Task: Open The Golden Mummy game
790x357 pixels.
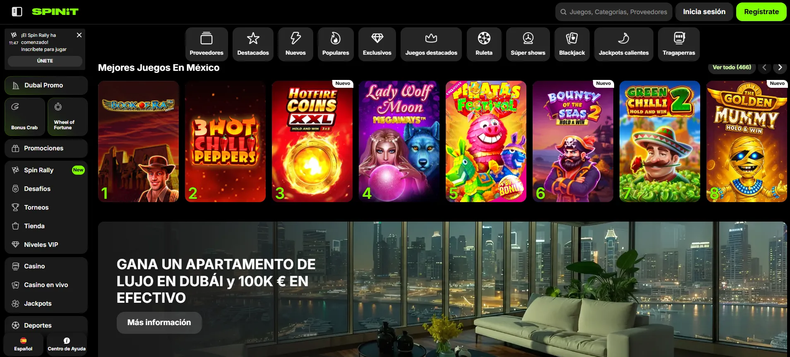Action: [747, 141]
